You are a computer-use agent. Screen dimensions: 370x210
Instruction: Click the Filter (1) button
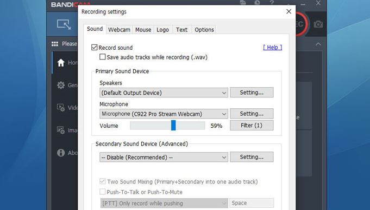pos(252,126)
